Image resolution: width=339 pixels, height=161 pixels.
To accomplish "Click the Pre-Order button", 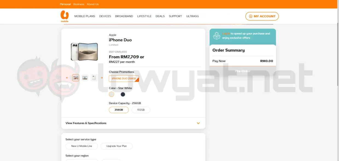I will coord(243,71).
